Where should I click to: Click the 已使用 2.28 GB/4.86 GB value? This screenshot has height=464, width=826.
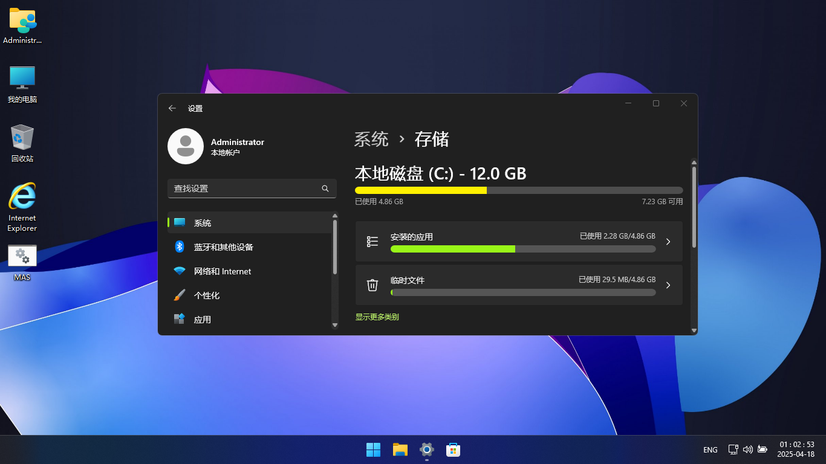tap(617, 236)
